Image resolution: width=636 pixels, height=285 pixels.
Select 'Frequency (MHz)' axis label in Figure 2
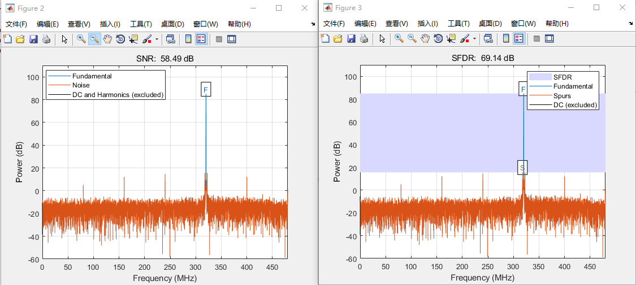(165, 278)
